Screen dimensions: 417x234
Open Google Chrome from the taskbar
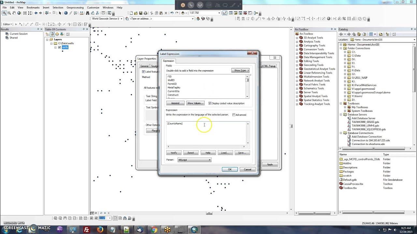[x=154, y=229]
